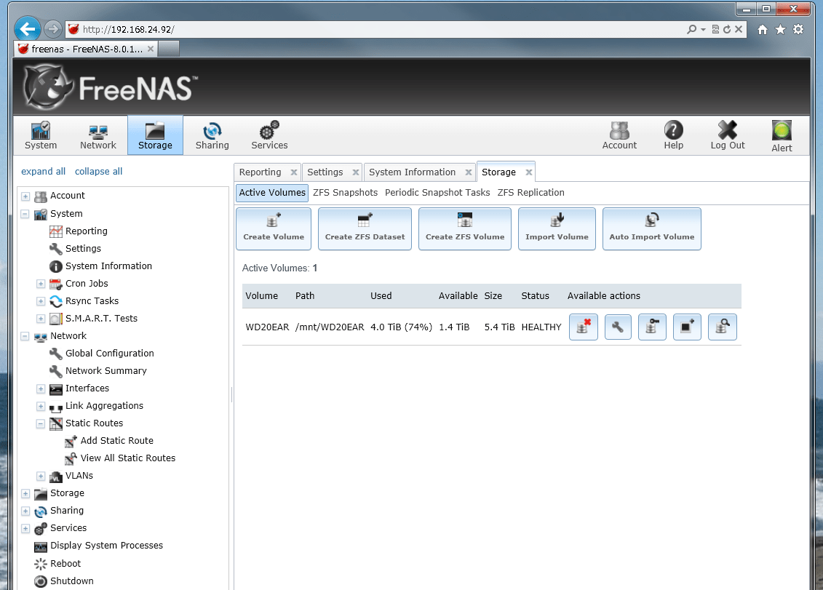
Task: Create a snapshot using the plus icon
Action: pos(687,327)
